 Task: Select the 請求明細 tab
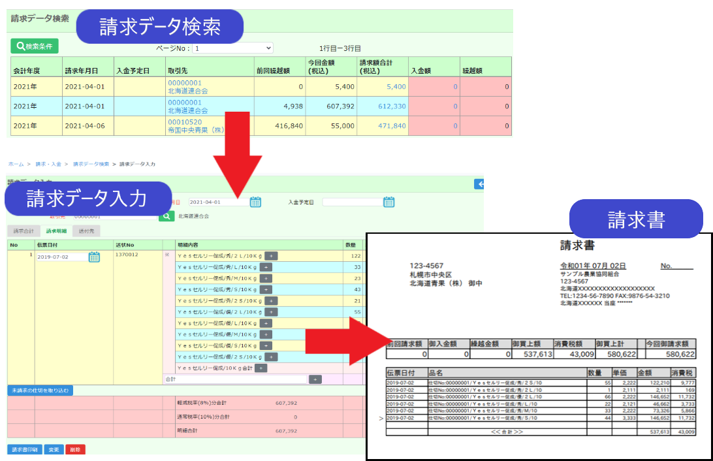(56, 231)
